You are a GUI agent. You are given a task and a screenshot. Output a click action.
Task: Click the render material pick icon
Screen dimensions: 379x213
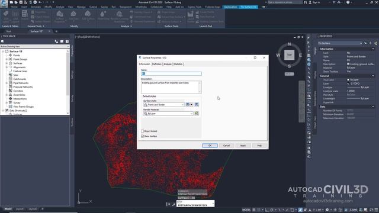pyautogui.click(x=197, y=114)
